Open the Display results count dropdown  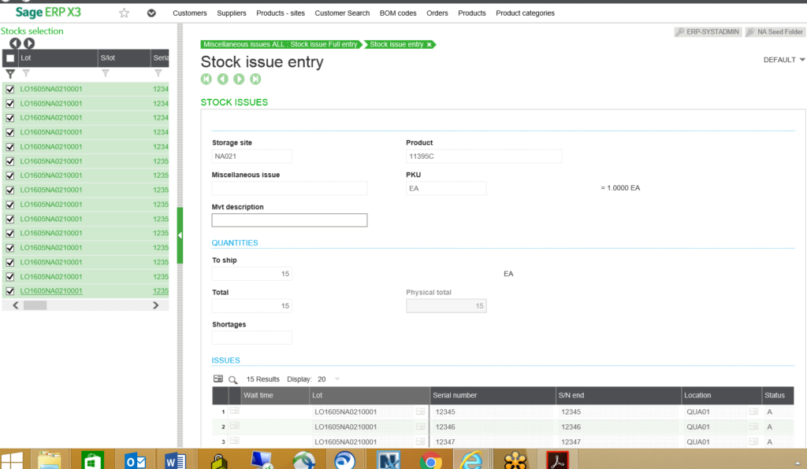pos(337,379)
